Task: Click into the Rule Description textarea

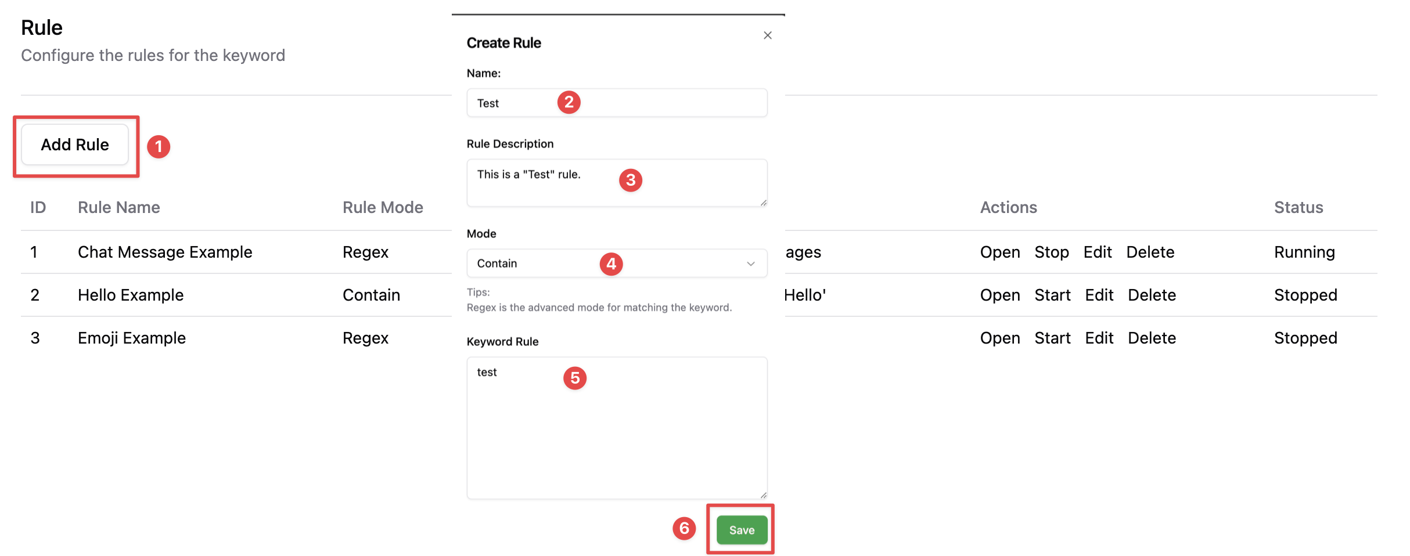Action: (x=617, y=183)
